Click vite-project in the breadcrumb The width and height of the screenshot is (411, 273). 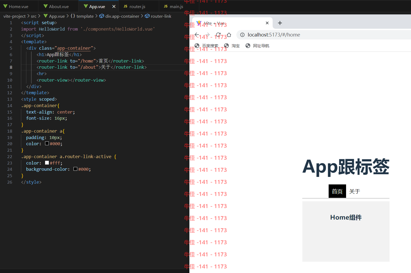point(14,16)
